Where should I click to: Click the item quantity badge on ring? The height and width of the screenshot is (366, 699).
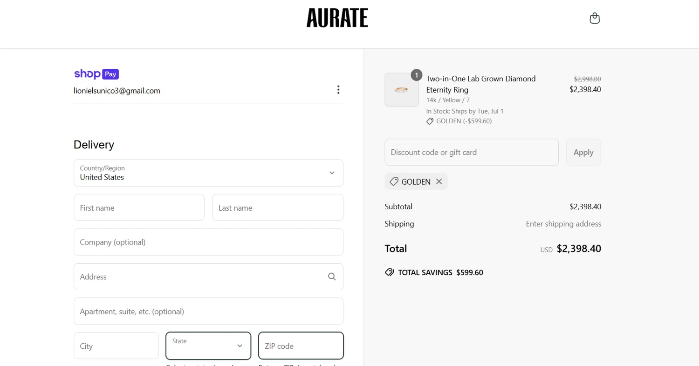417,75
